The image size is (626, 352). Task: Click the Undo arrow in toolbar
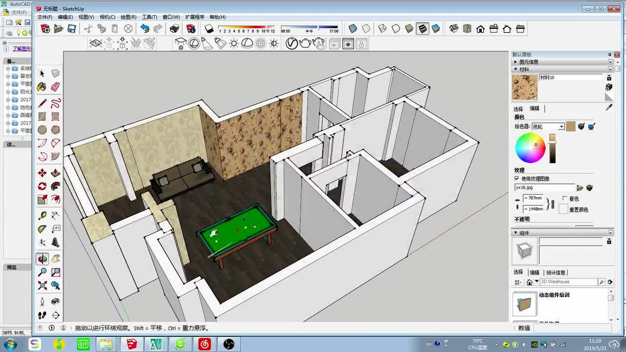tap(145, 29)
